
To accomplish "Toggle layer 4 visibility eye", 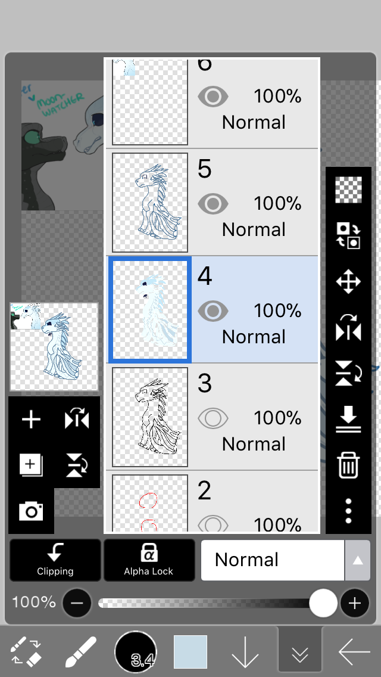I will pos(213,311).
